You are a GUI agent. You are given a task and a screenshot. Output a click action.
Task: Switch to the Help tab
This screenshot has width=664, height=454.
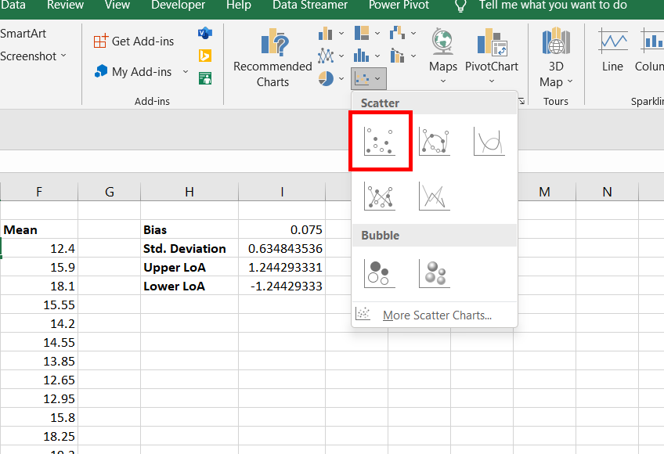point(238,5)
